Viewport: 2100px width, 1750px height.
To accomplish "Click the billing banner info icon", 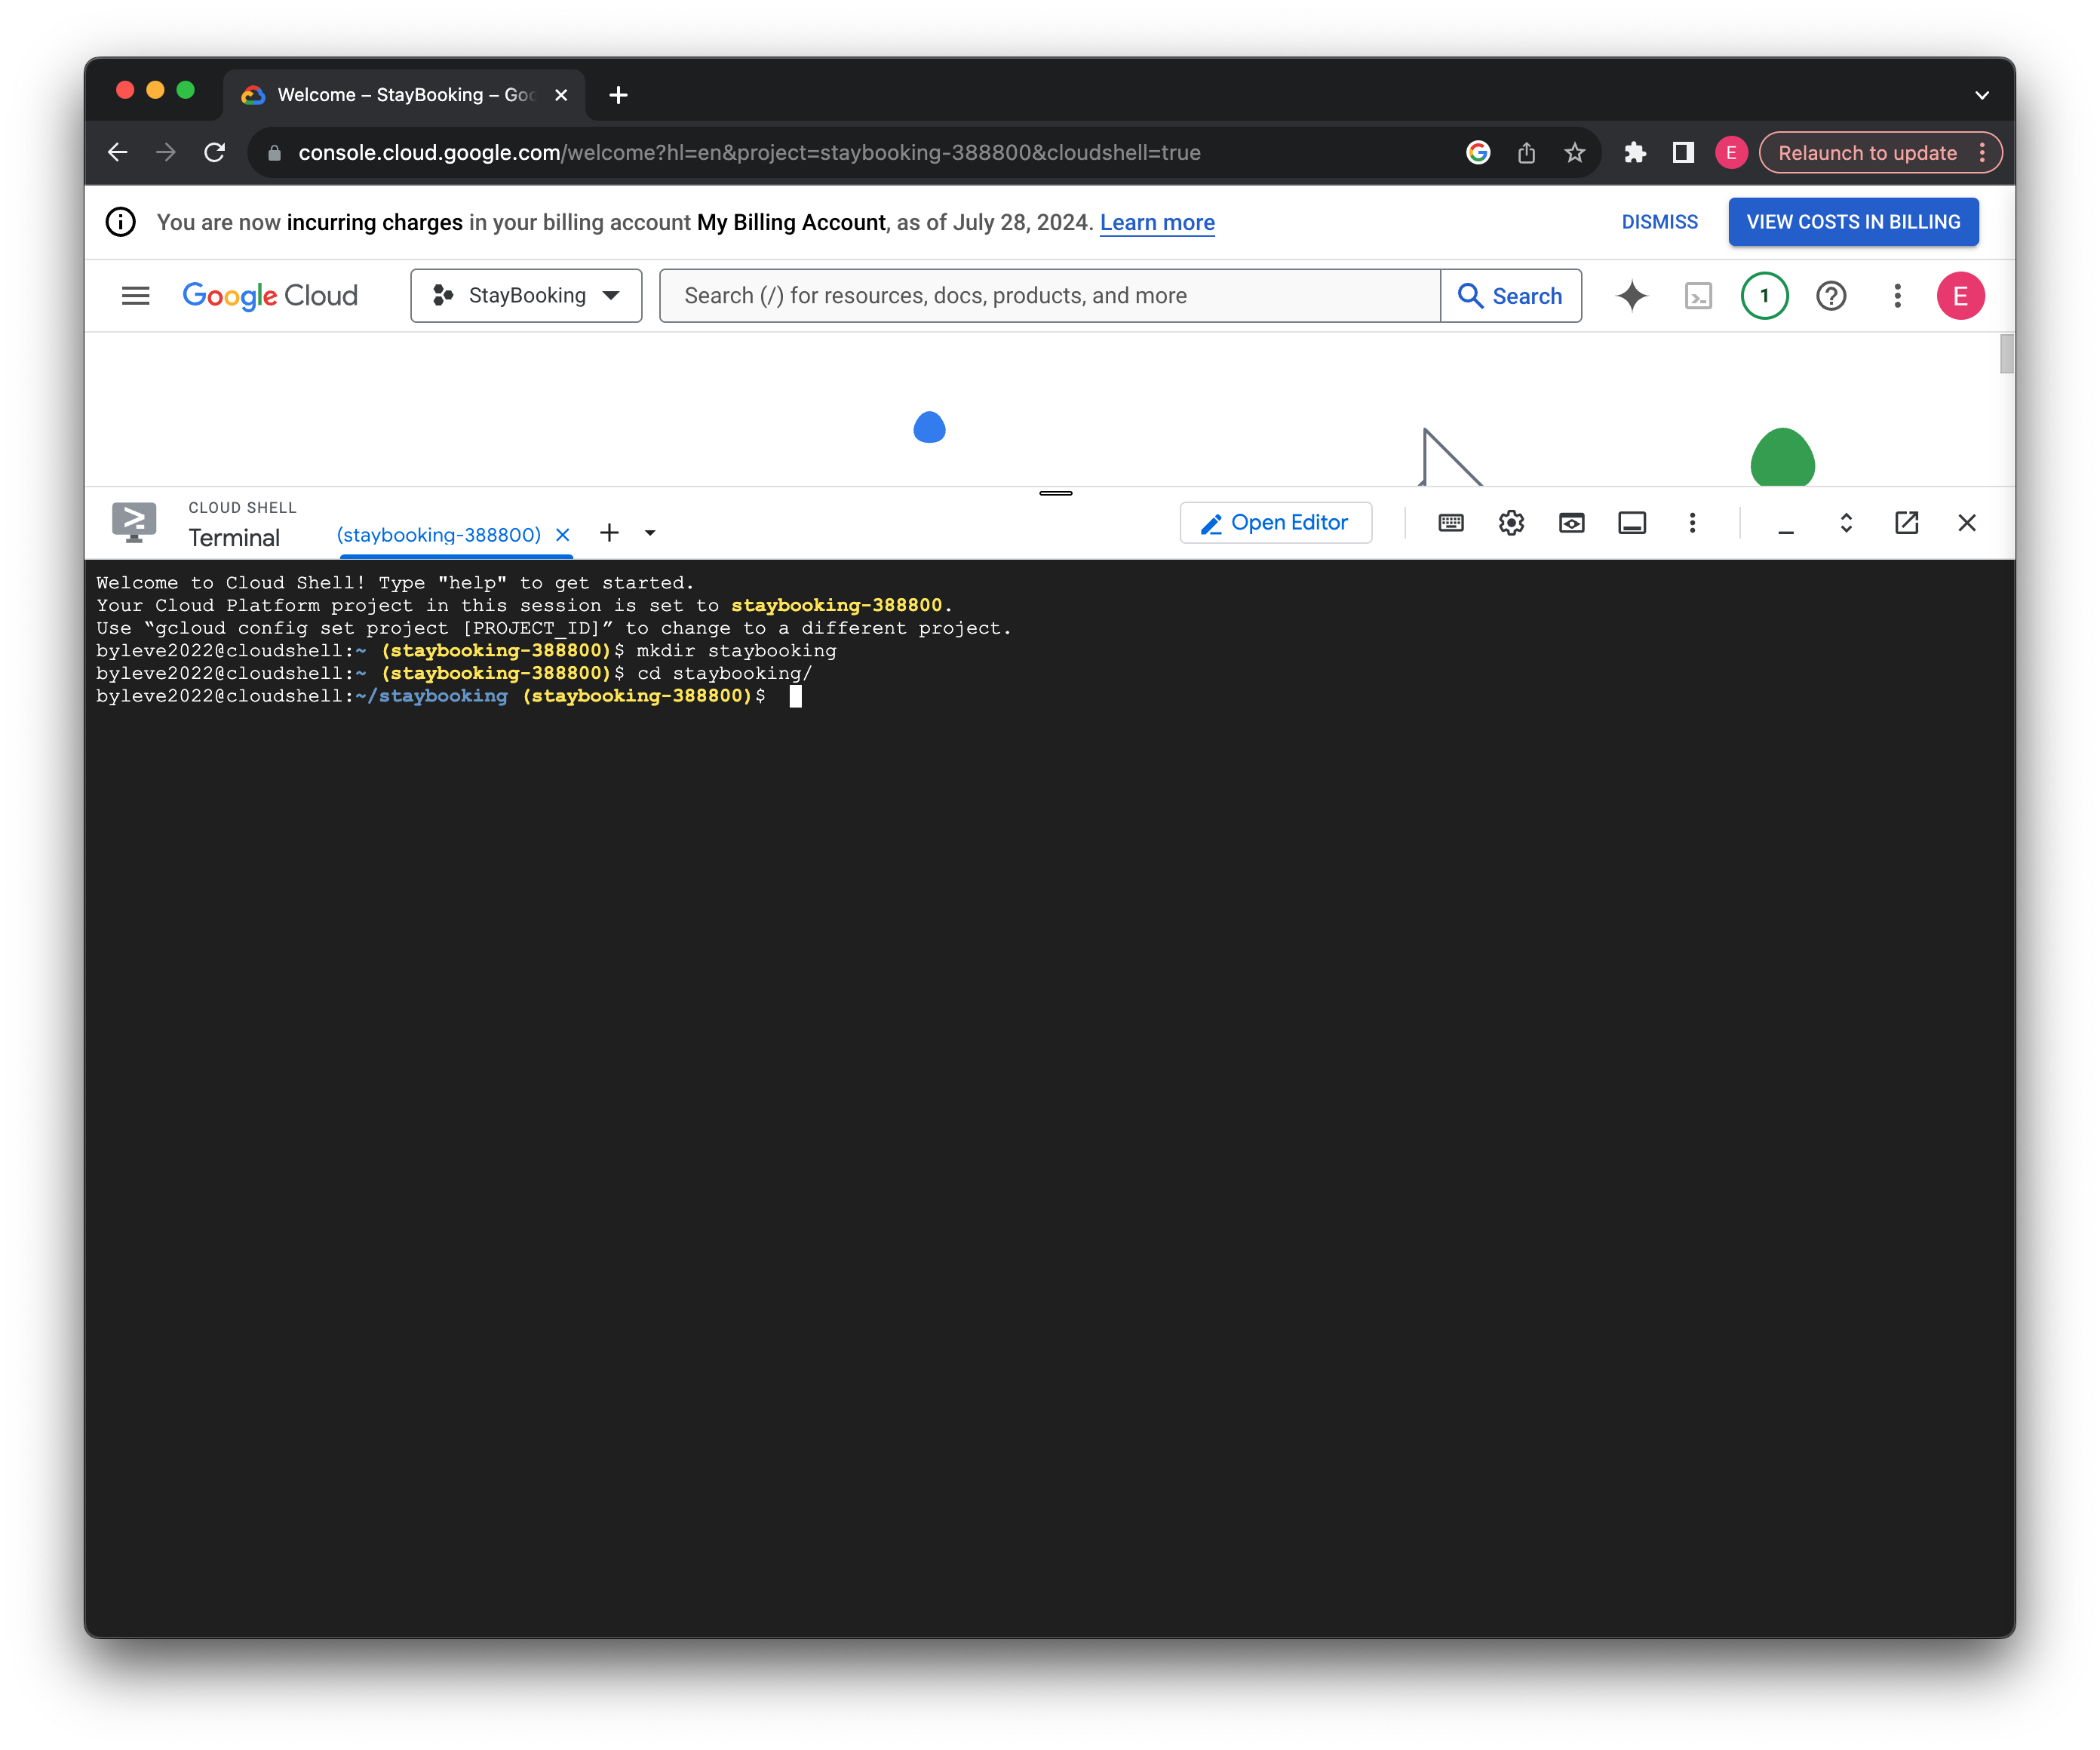I will [x=121, y=222].
